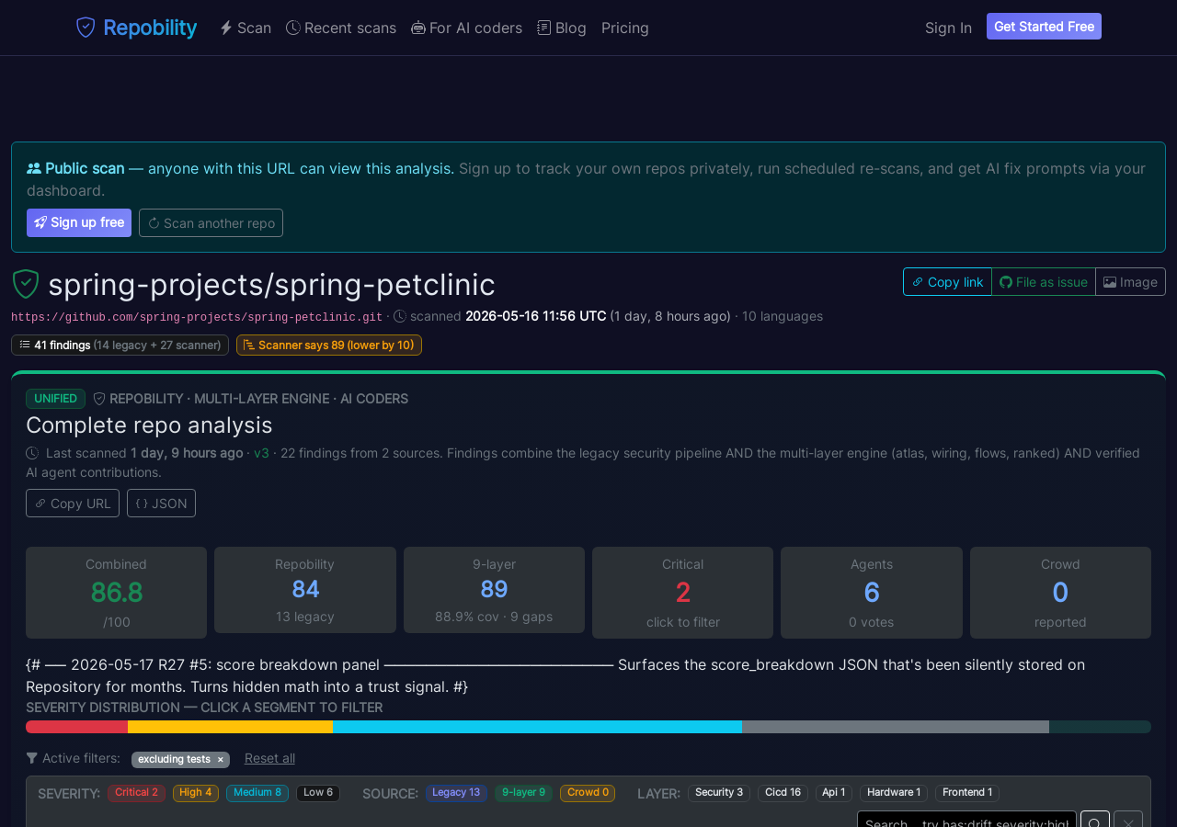Click the Repobility 84 score card
The height and width of the screenshot is (827, 1177).
tap(305, 590)
